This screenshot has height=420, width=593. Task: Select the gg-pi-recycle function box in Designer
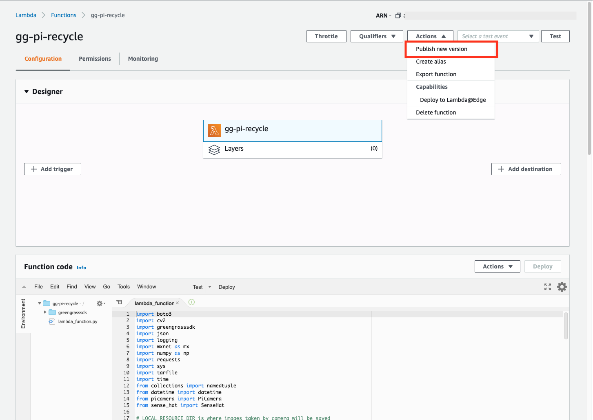point(293,131)
